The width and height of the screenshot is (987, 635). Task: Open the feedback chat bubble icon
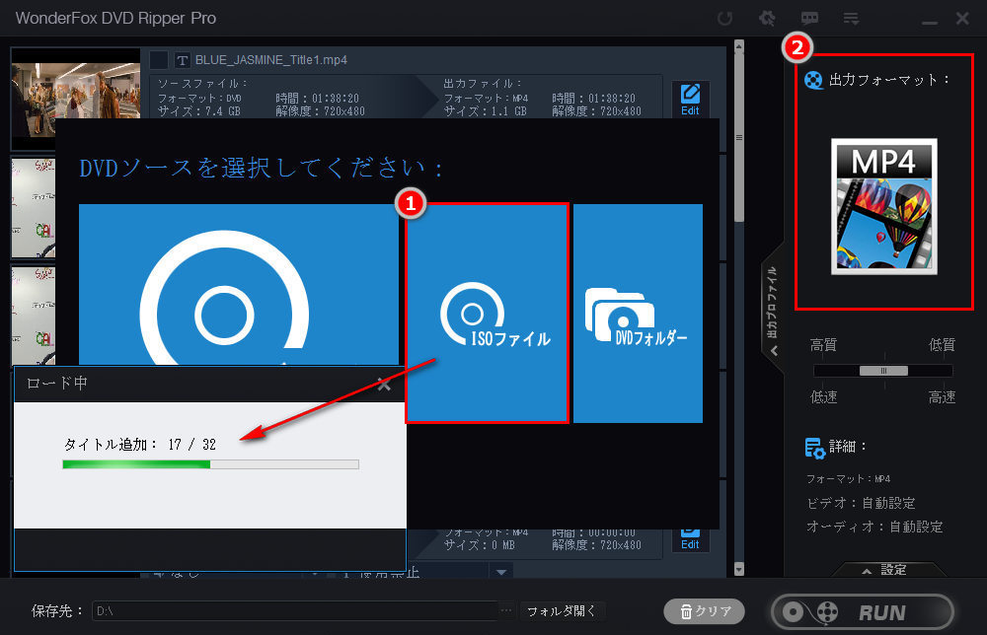coord(809,19)
